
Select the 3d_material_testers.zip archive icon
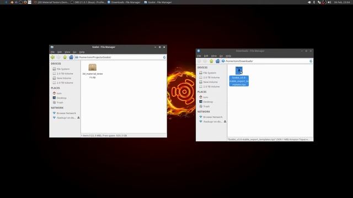(x=92, y=67)
